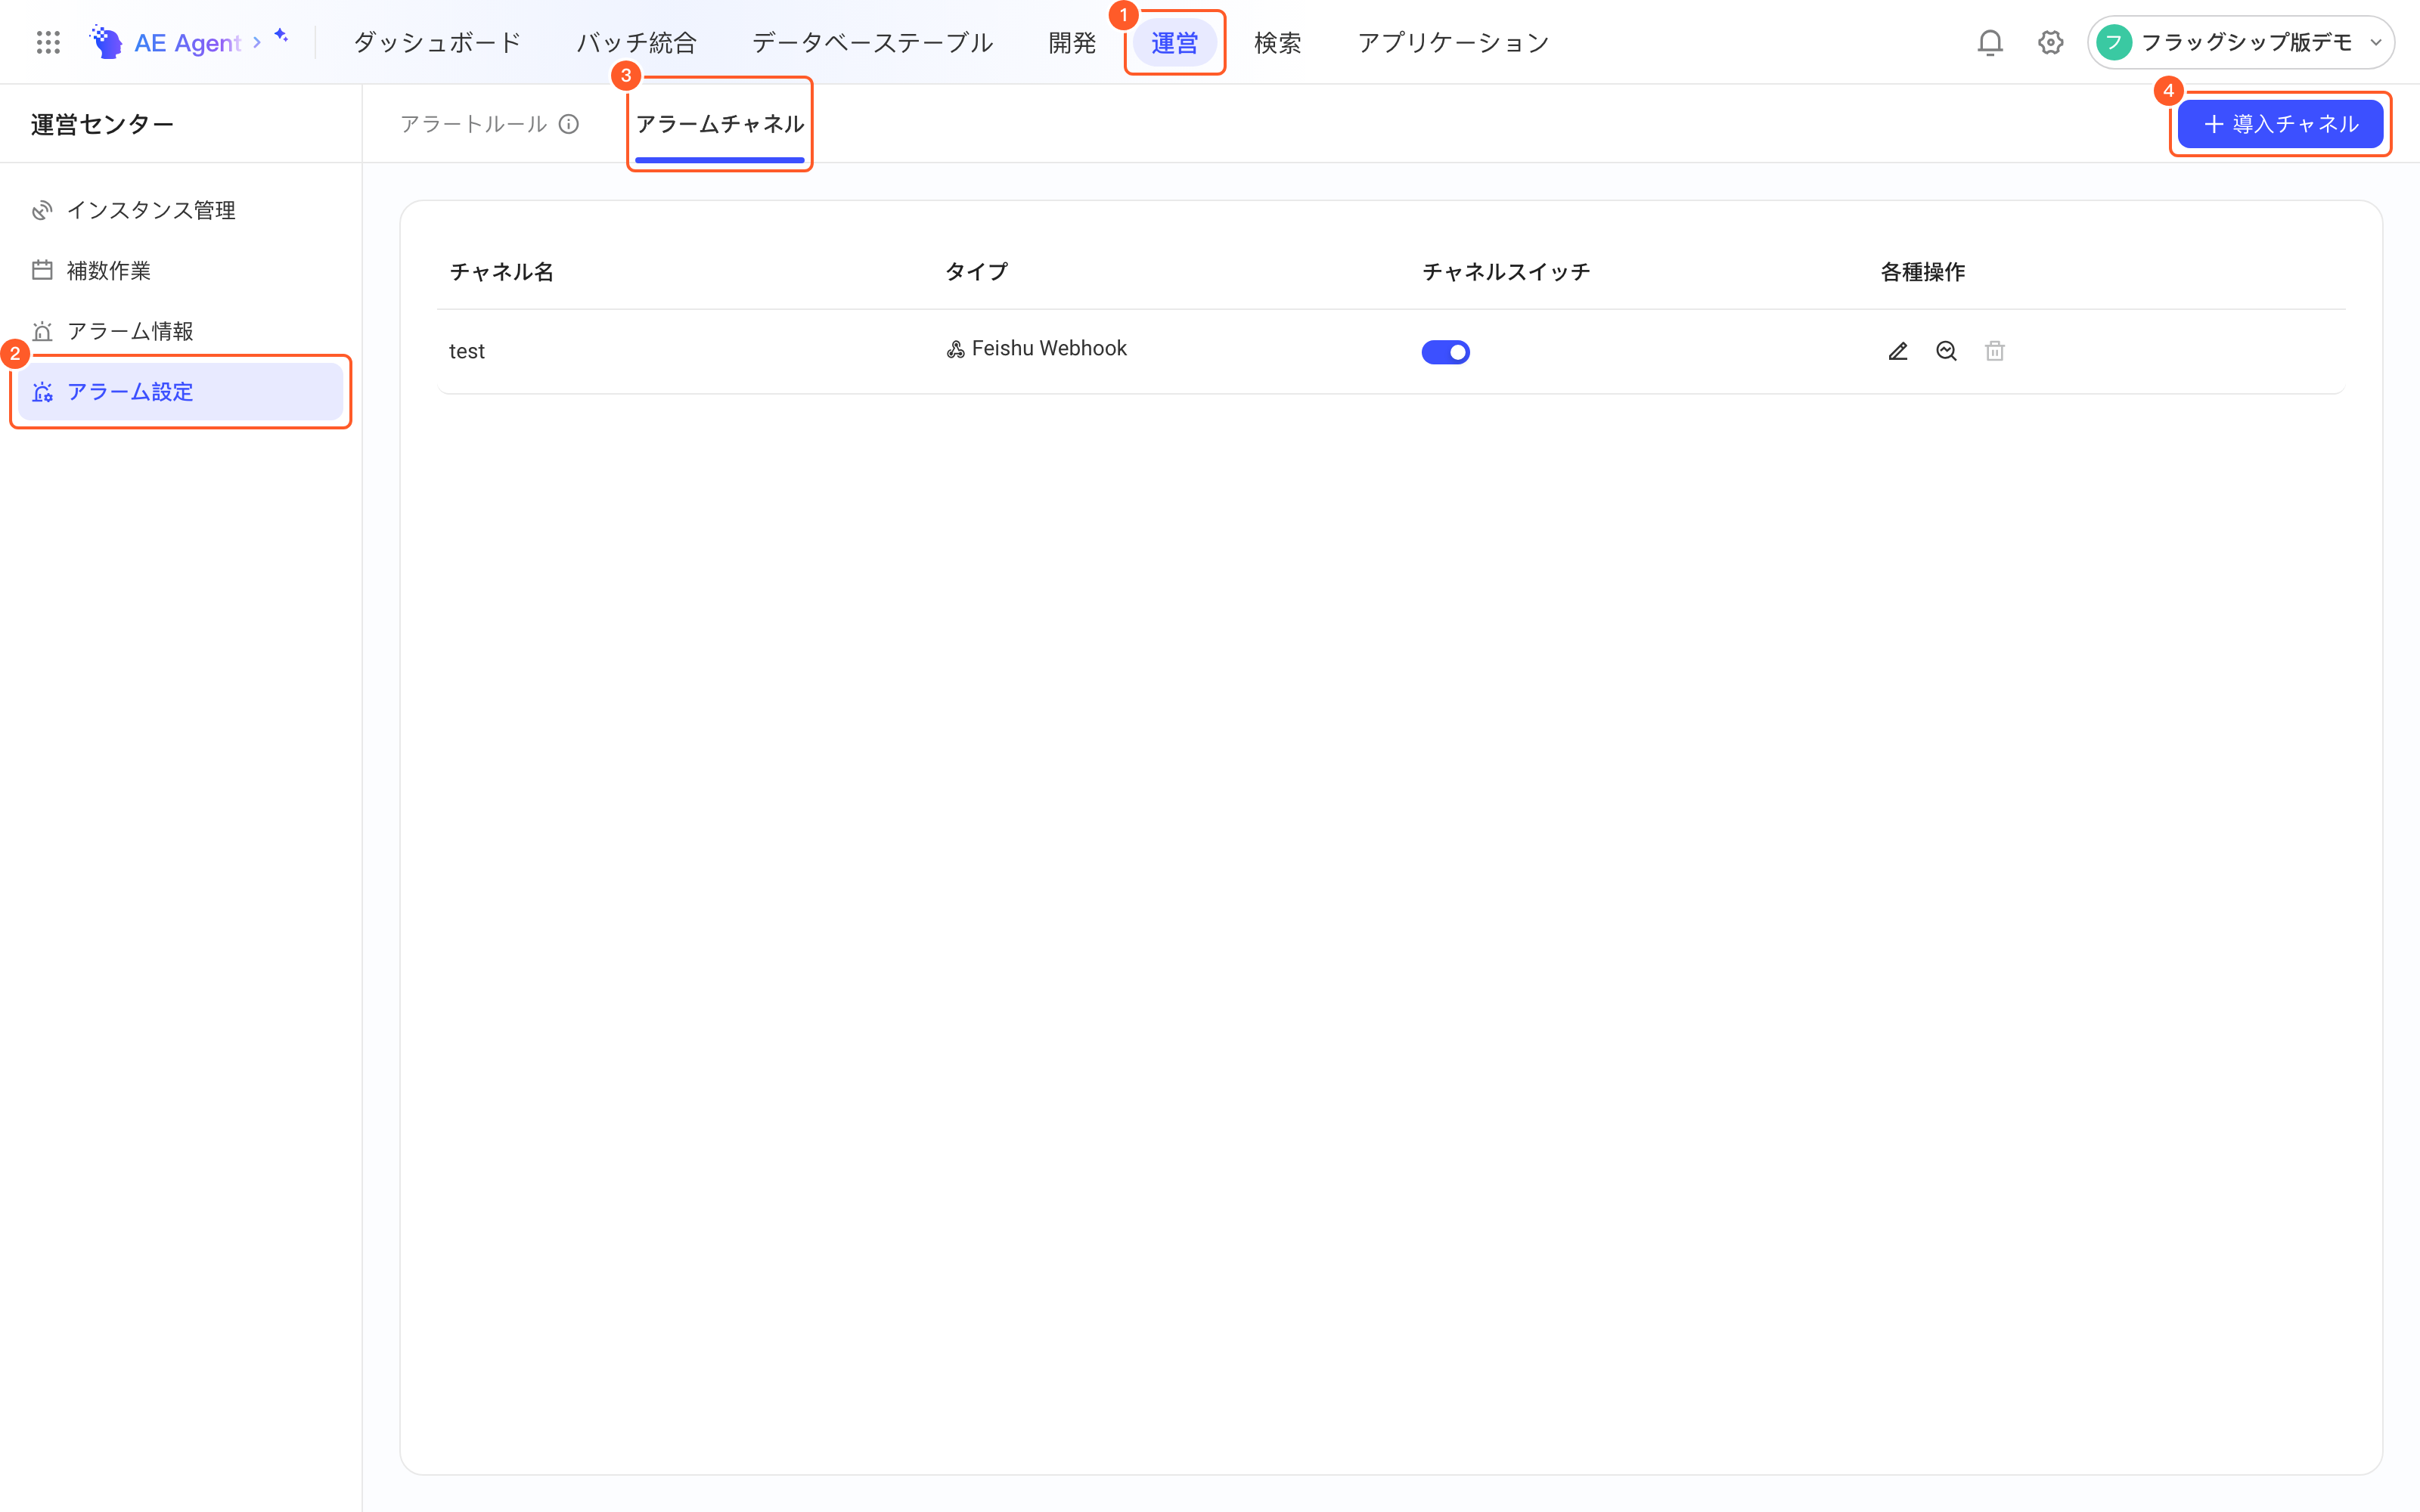Click the 導入チャネル button

pos(2280,124)
